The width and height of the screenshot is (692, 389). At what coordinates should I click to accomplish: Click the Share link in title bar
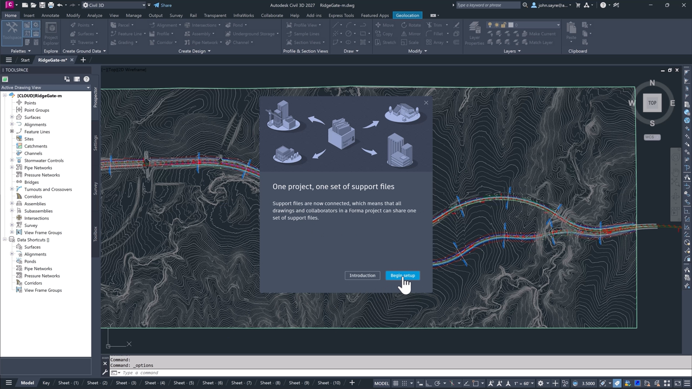coord(163,5)
